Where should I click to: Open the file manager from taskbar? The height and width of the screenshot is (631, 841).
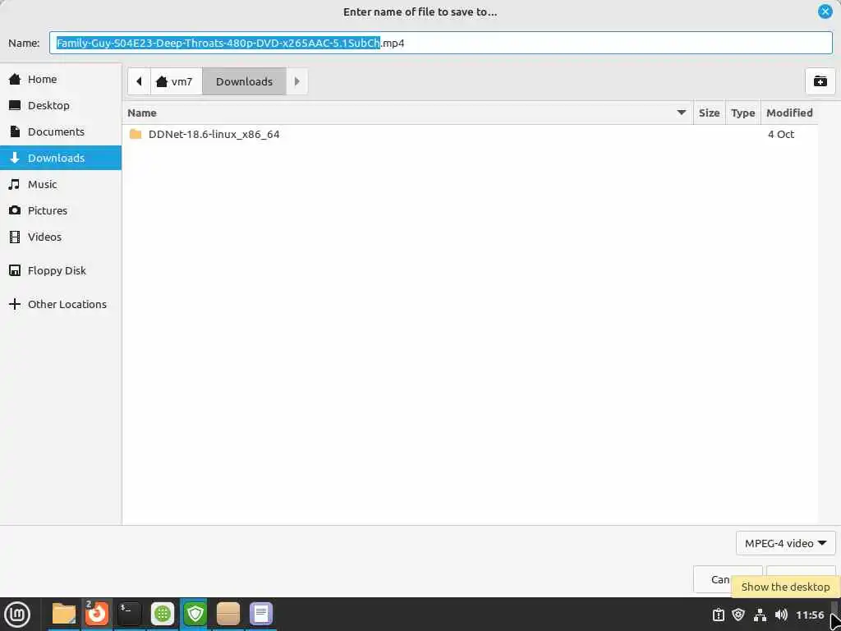coord(64,614)
